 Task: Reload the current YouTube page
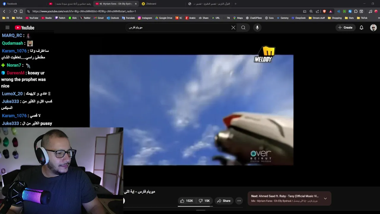click(x=15, y=11)
